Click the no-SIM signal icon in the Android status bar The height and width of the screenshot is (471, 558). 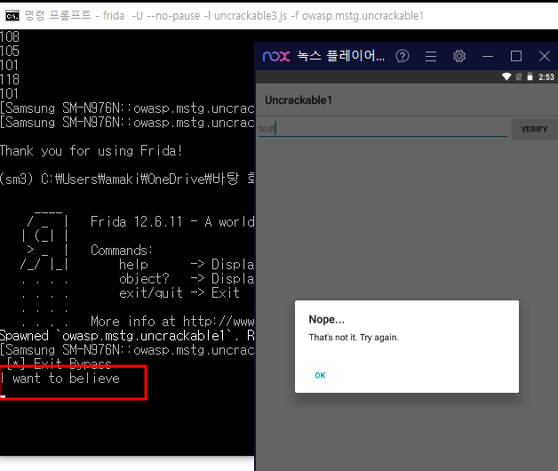[519, 76]
